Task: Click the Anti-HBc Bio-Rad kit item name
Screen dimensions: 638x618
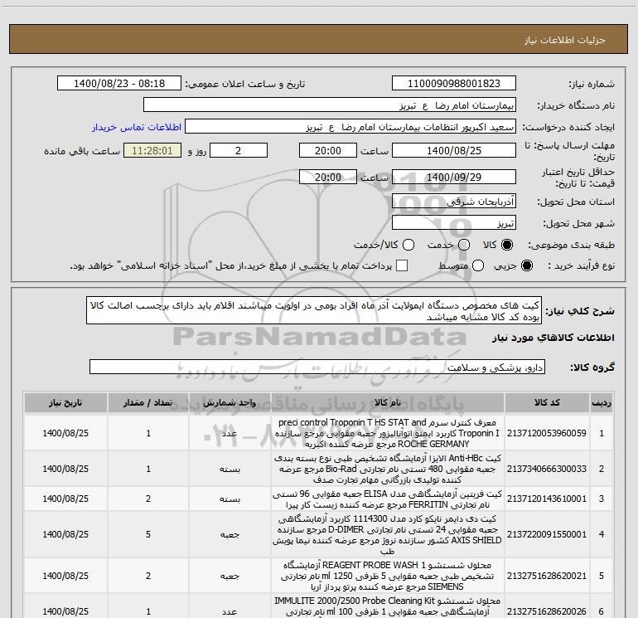Action: click(x=388, y=469)
